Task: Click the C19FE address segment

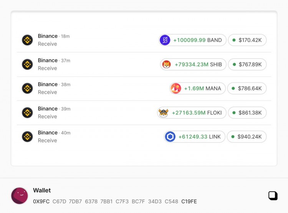Action: (189, 201)
